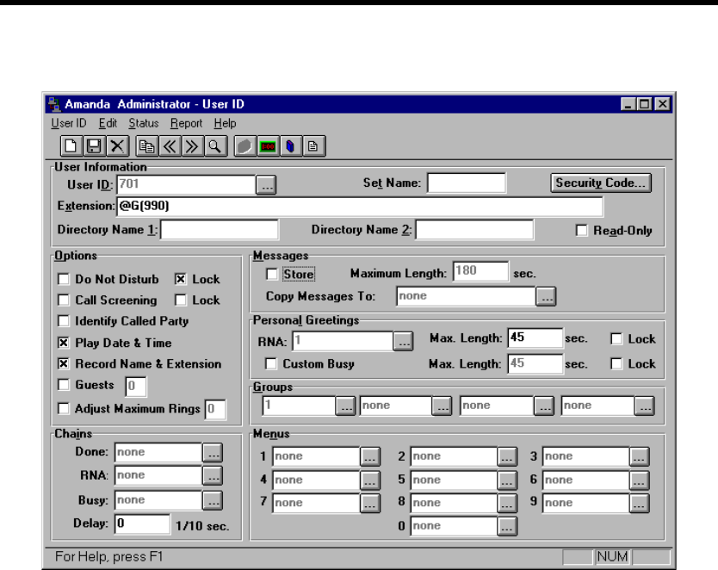Viewport: 718px width, 570px height.
Task: Open the magnifying glass search tool
Action: 215,146
